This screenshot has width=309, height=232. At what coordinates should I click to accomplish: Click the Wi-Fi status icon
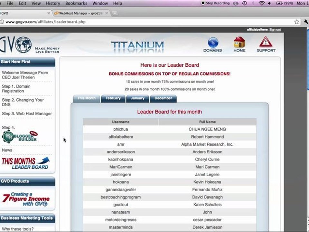click(x=261, y=3)
